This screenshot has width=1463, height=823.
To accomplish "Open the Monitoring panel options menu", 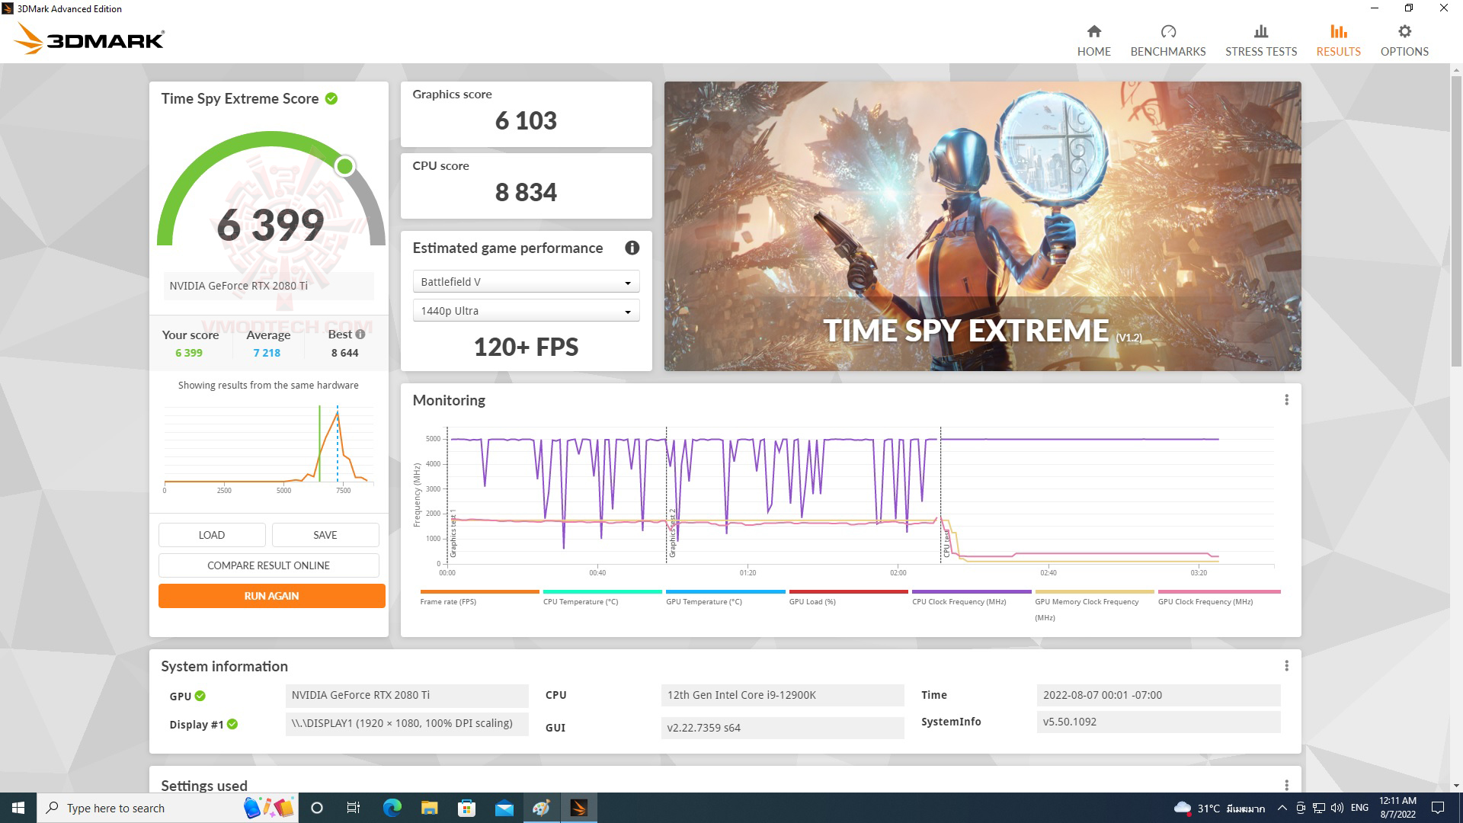I will click(x=1288, y=399).
